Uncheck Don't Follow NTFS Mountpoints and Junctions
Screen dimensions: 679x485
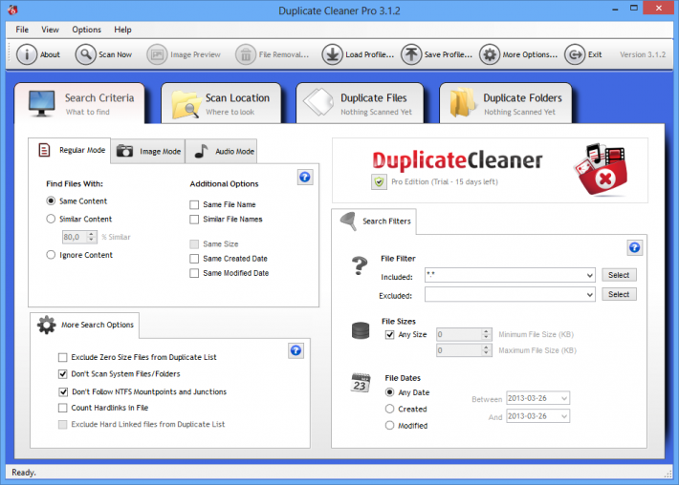63,391
